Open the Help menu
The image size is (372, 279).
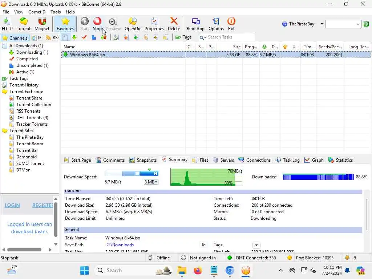(70, 12)
